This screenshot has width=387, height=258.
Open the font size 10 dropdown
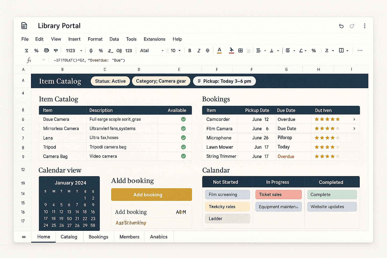pos(176,51)
